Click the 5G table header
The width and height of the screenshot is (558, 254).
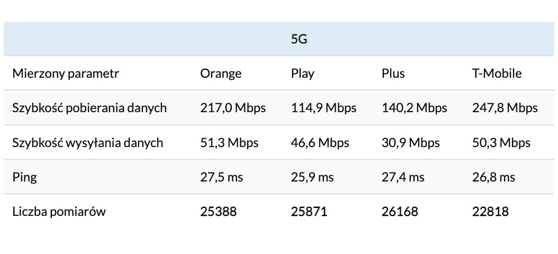(299, 39)
